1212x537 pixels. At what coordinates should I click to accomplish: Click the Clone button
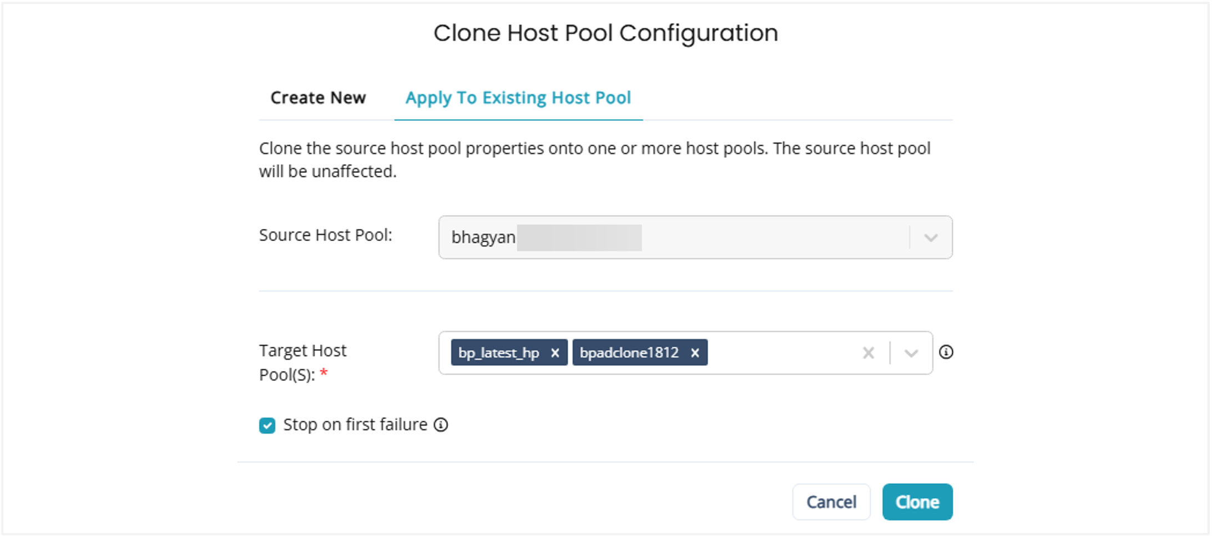pos(917,502)
